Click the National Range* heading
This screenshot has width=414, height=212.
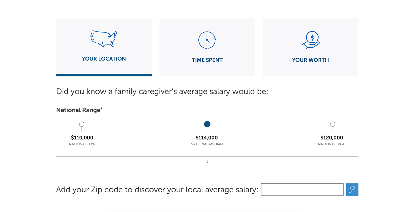79,110
